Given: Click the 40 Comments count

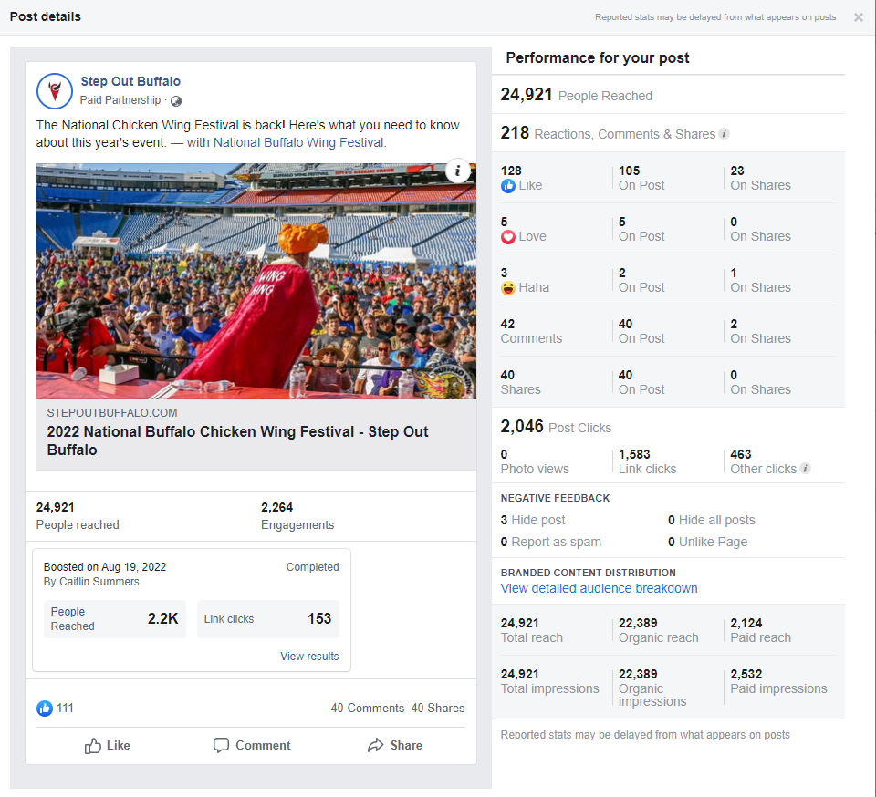Looking at the screenshot, I should click(367, 709).
